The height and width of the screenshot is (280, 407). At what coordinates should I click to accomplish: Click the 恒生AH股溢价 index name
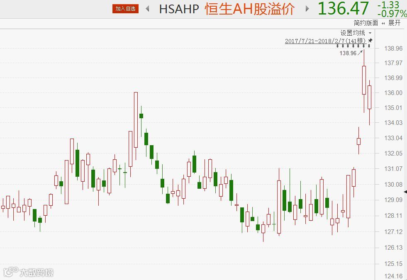pos(249,9)
